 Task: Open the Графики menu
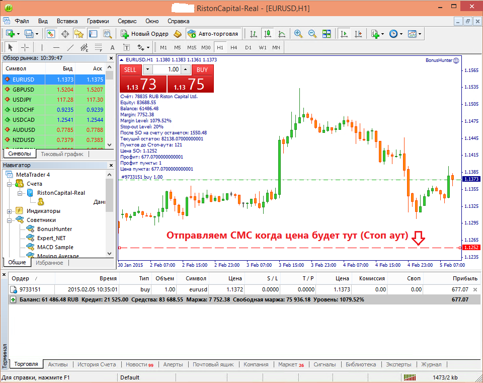98,21
